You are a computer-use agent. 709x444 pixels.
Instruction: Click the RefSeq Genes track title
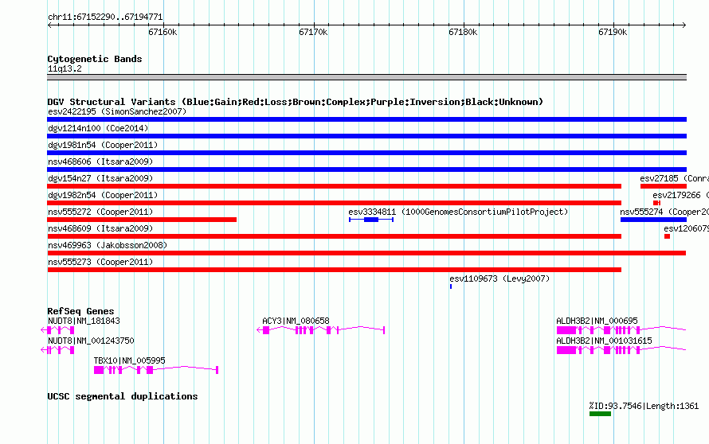click(x=80, y=311)
